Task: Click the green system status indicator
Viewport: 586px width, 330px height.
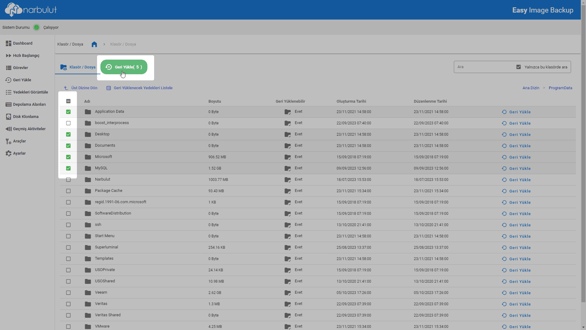Action: (37, 28)
